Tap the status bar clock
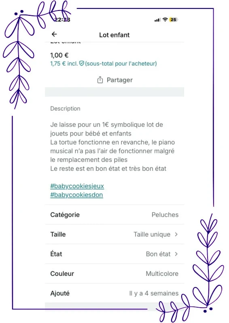Screen dimensions: 229x323 tap(62, 19)
